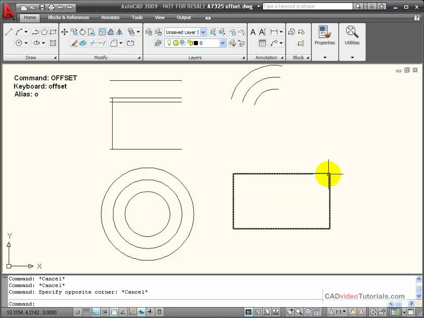Activate the Rotate tool

pyautogui.click(x=83, y=32)
